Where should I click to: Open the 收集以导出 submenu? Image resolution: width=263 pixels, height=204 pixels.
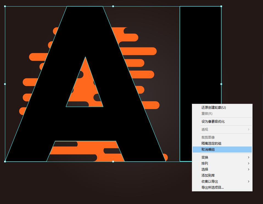(x=222, y=181)
